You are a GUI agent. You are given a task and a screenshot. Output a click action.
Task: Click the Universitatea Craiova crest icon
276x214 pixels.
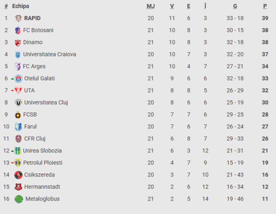18,54
